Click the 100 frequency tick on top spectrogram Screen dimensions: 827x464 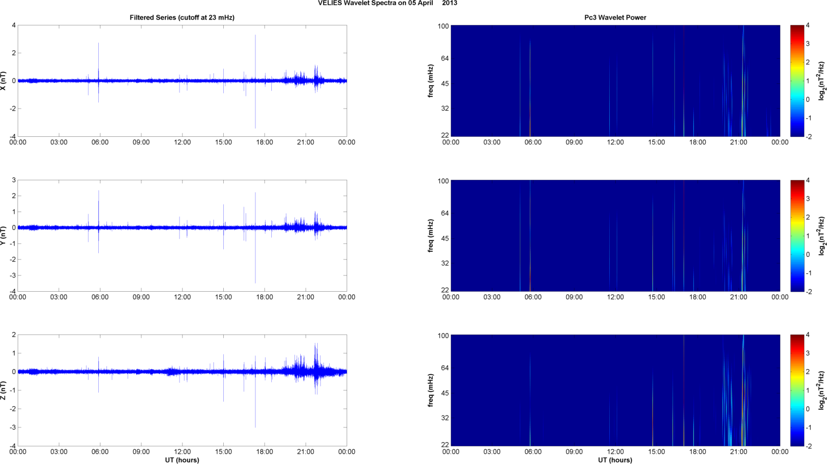tap(443, 26)
